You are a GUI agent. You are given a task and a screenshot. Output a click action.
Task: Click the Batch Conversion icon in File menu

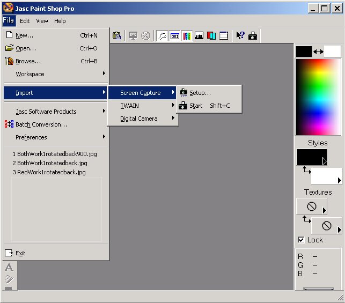[9, 124]
